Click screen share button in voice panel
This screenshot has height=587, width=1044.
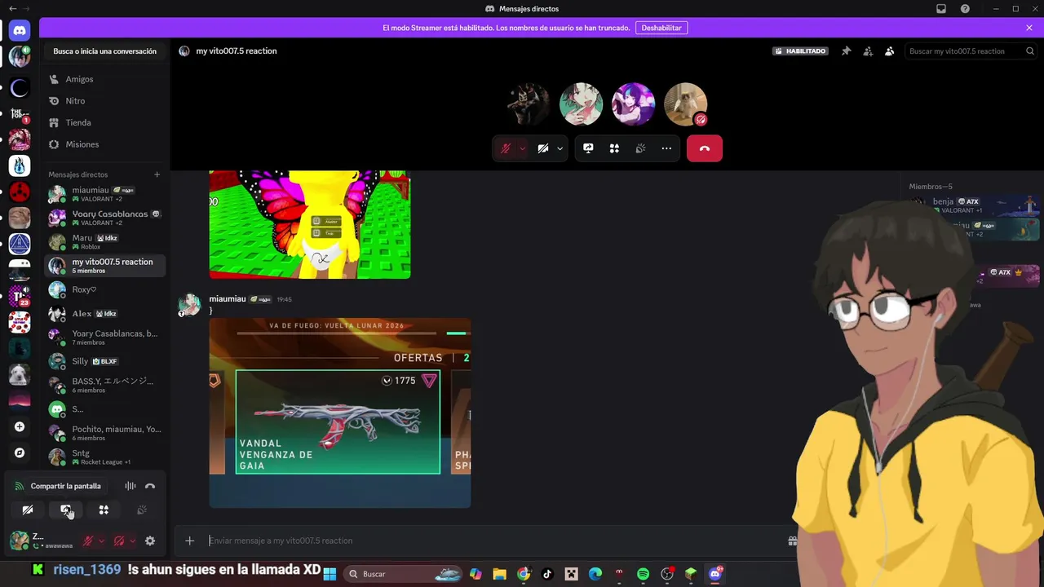[x=66, y=510]
